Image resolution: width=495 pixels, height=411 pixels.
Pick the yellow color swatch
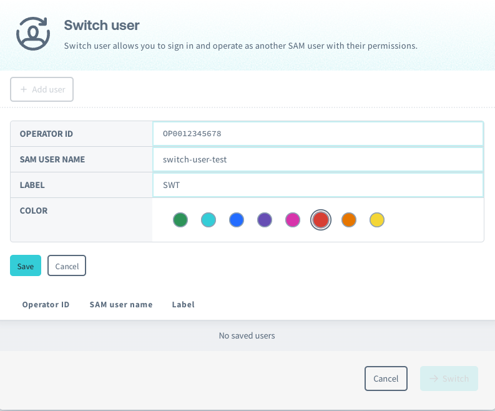[x=377, y=220]
